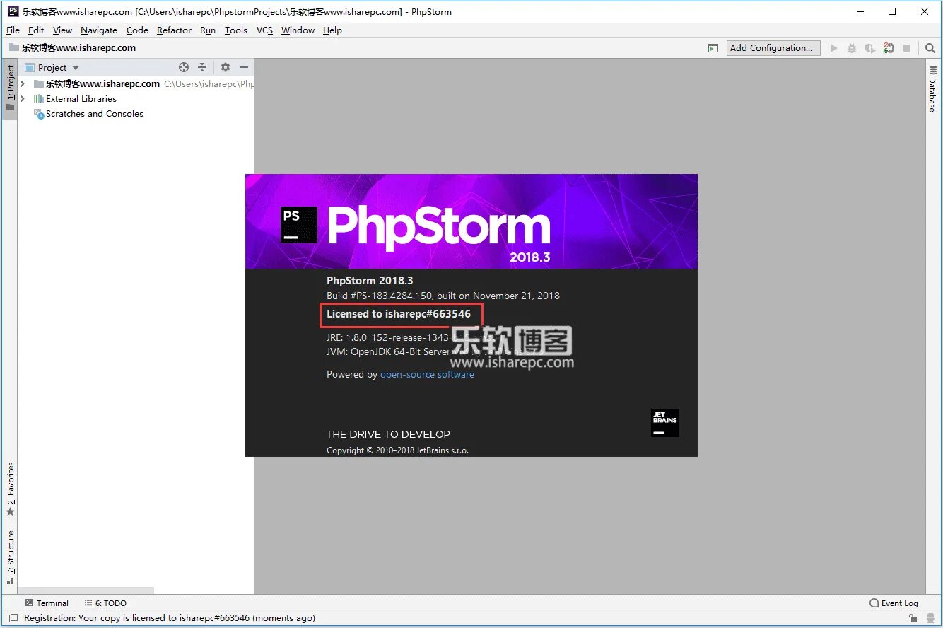Toggle the 1: Project side tab
This screenshot has width=943, height=628.
(x=10, y=88)
